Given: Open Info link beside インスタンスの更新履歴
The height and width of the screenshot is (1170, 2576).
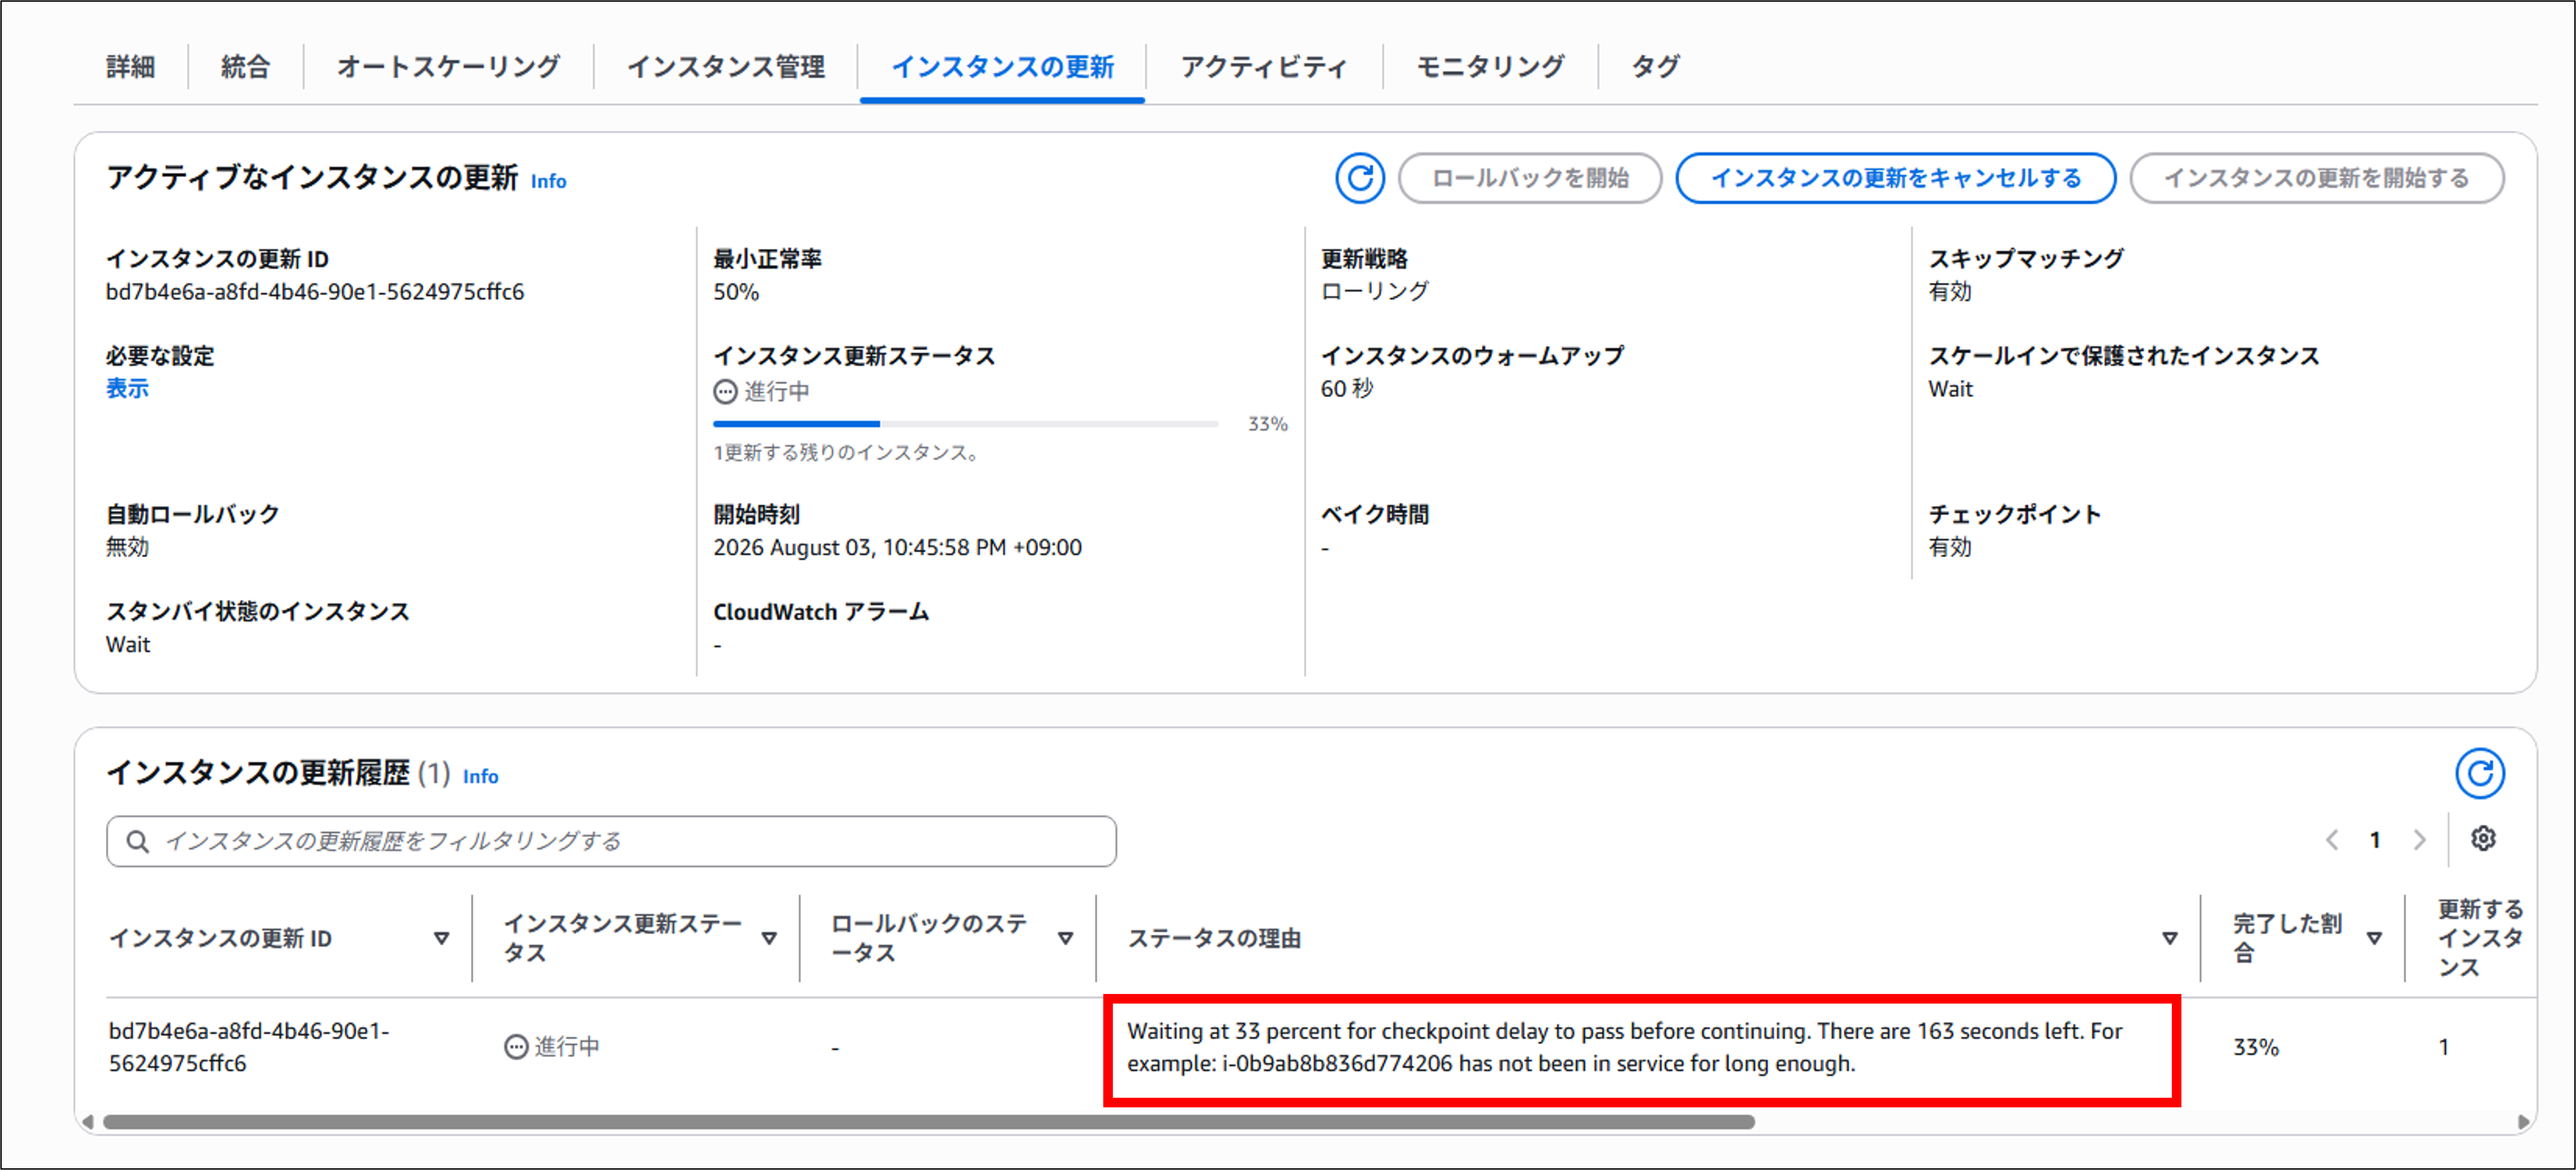Looking at the screenshot, I should (480, 776).
